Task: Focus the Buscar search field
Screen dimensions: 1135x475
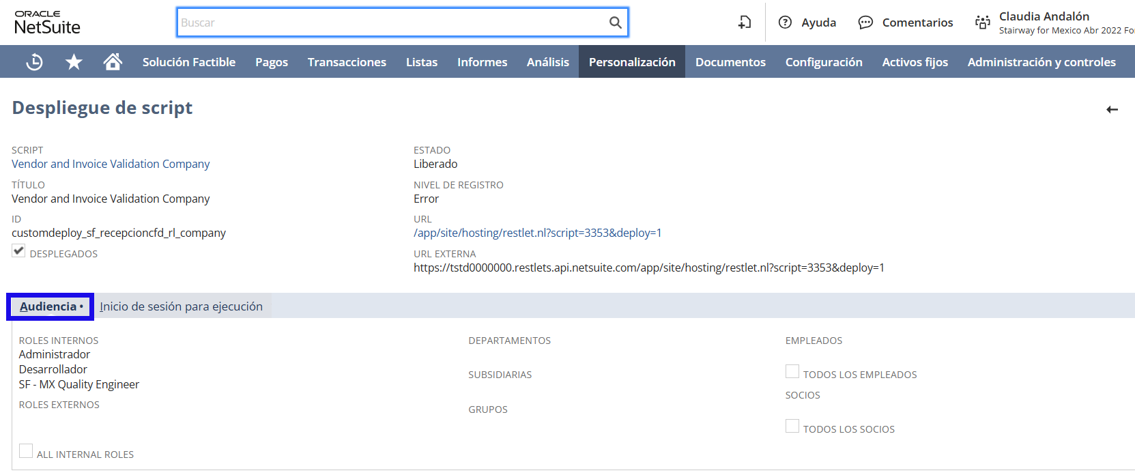Action: click(x=392, y=23)
